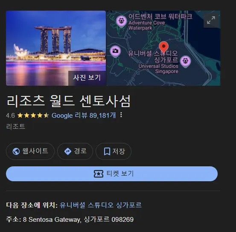The height and width of the screenshot is (232, 236).
Task: Click the blue 티켓 보기 button
Action: [112, 174]
